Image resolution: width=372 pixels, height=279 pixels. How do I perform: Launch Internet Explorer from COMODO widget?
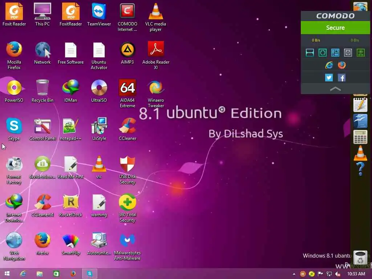point(329,65)
